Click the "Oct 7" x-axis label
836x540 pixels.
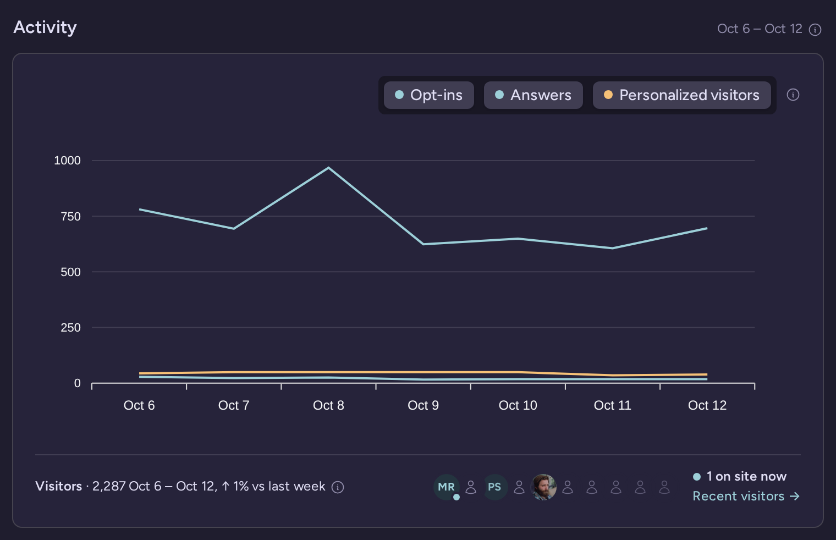pos(234,405)
